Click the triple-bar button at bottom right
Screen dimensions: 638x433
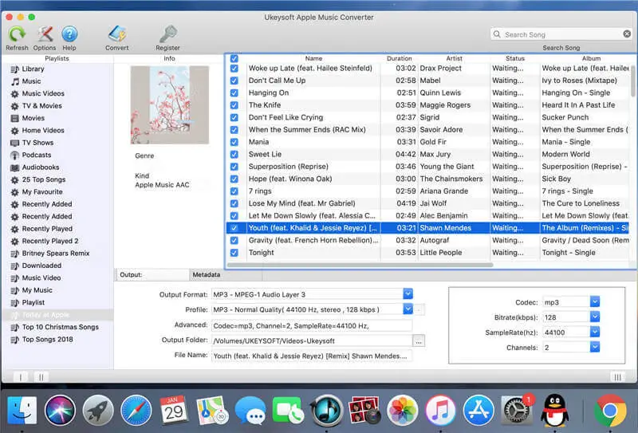coord(617,377)
